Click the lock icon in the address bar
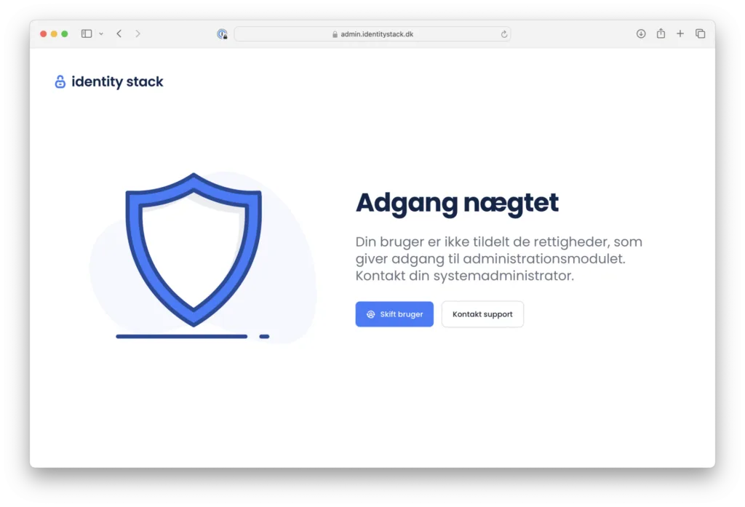Viewport: 745px width, 507px height. (335, 34)
